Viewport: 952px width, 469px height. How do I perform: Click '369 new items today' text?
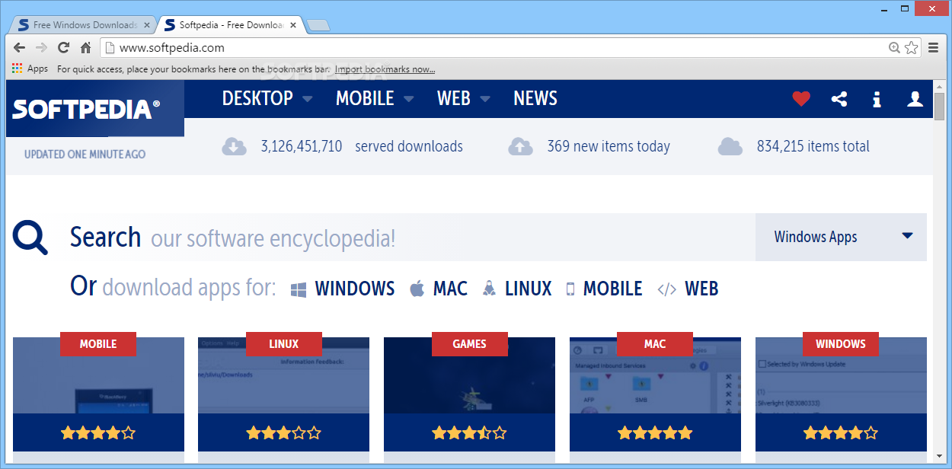pos(609,146)
